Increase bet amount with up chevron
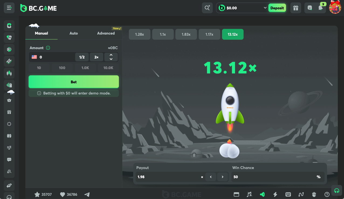344x199 pixels. (111, 55)
